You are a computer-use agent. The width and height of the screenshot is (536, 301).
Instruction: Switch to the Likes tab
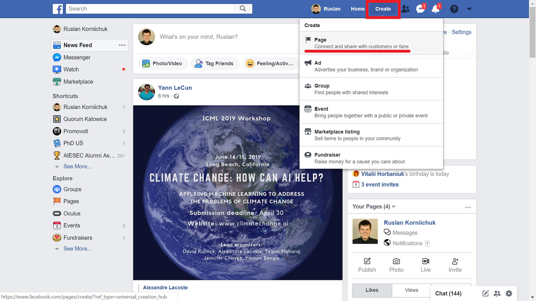tap(372, 290)
